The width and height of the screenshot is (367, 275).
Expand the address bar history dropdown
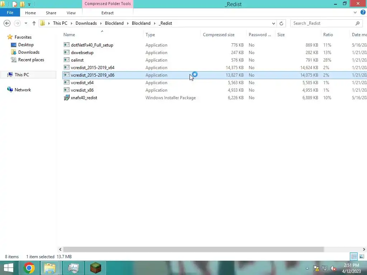(273, 23)
